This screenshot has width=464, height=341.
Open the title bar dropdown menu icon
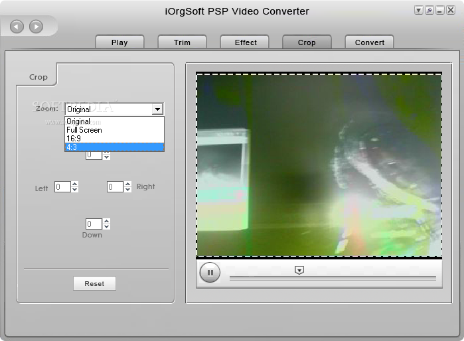pos(418,11)
